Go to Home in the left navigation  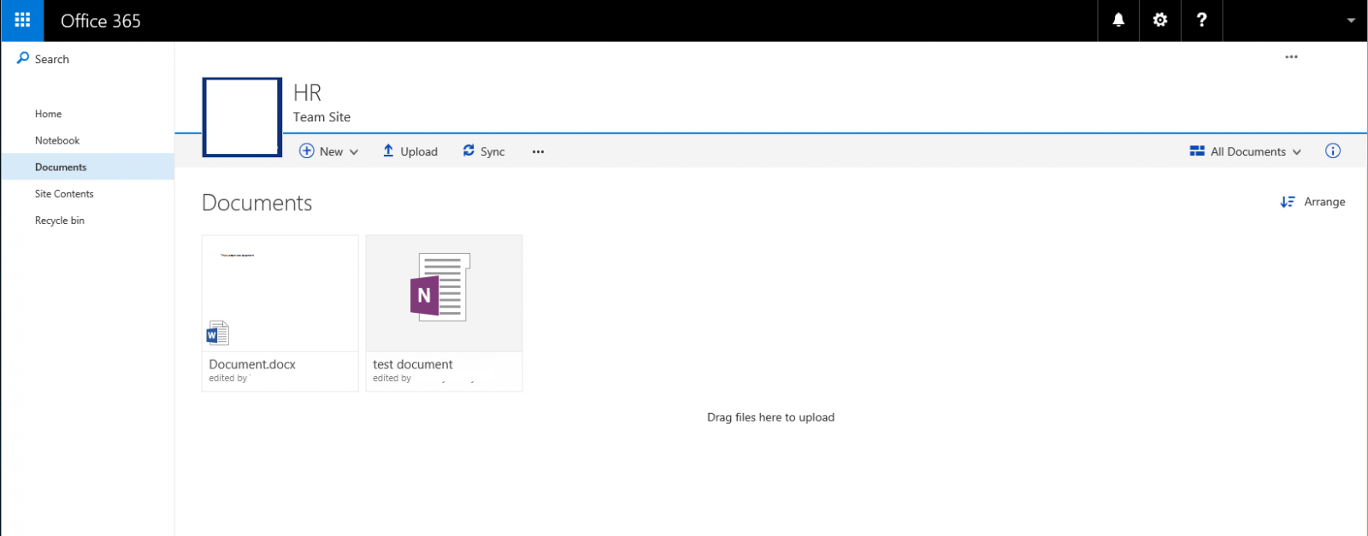[48, 114]
